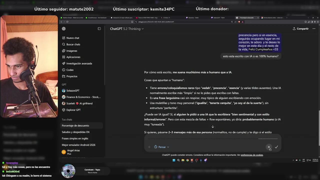Open Windows taskbar search

(178, 160)
